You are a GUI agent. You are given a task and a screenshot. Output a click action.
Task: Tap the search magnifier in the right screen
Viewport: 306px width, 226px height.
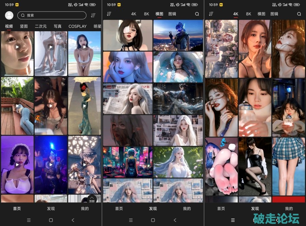click(x=299, y=14)
